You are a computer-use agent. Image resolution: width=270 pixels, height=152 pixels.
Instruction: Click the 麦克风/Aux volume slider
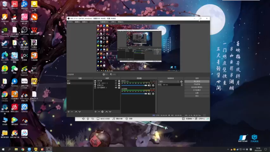134,85
